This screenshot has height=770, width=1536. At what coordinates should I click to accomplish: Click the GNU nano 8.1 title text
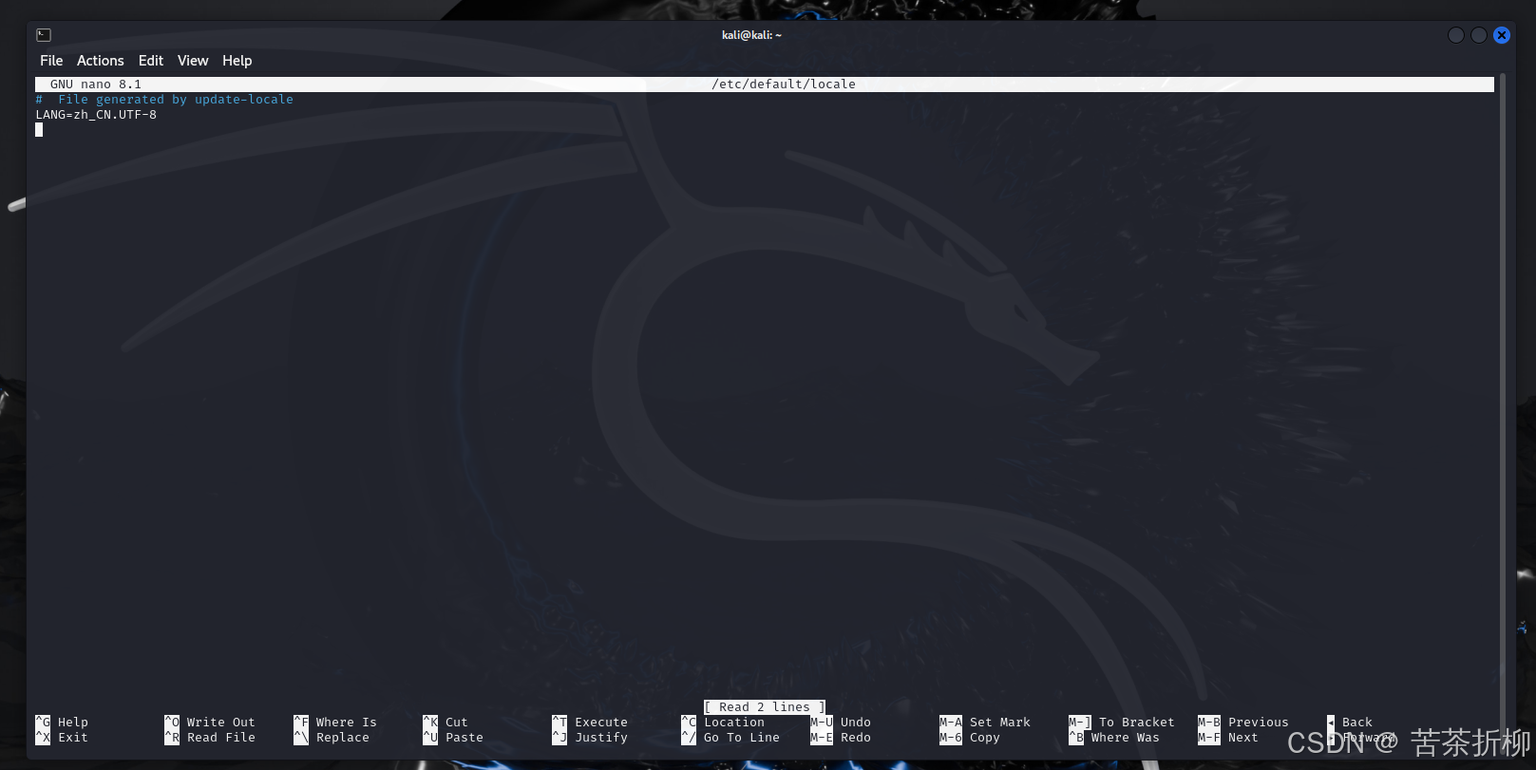[96, 85]
